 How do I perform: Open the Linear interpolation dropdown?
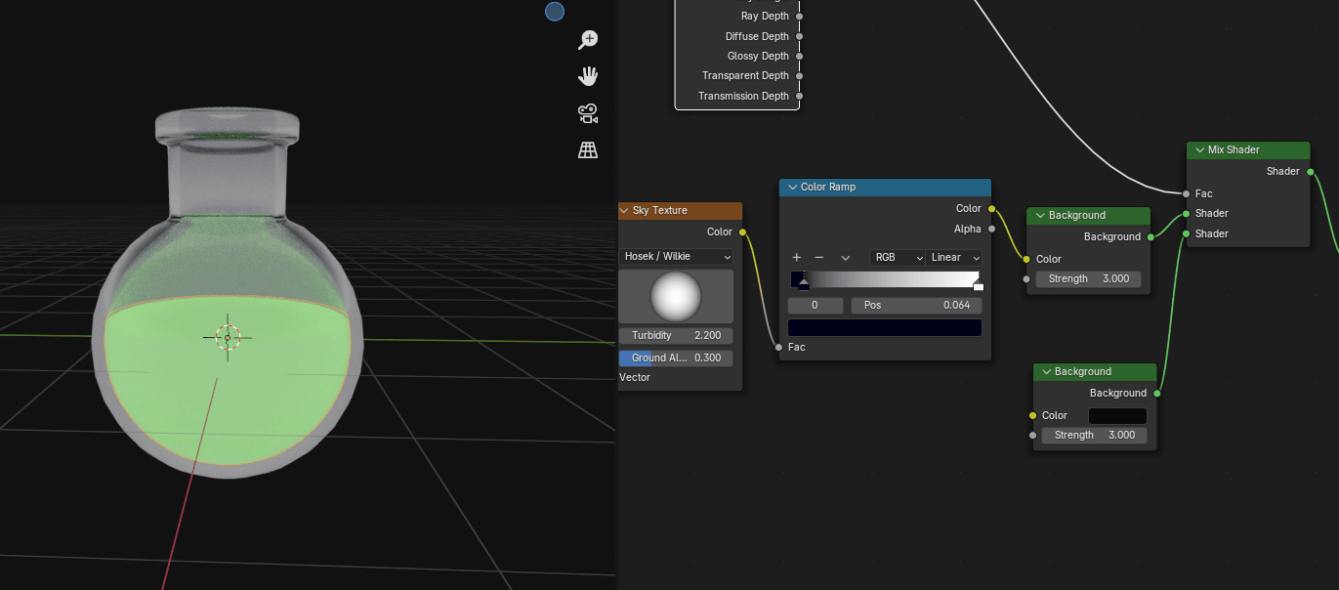click(x=954, y=258)
